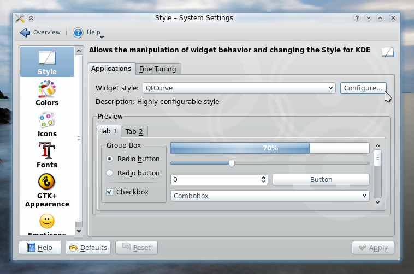Click the sidebar scrollbar up arrow
414x274 pixels.
click(79, 50)
